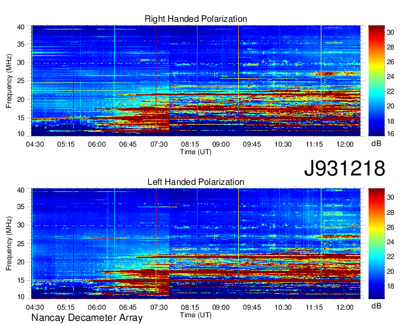Click the 35 MHz tick on bottom plot
This screenshot has width=401, height=325.
point(21,207)
